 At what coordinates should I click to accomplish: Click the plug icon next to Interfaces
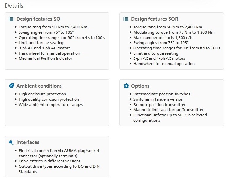(11, 142)
